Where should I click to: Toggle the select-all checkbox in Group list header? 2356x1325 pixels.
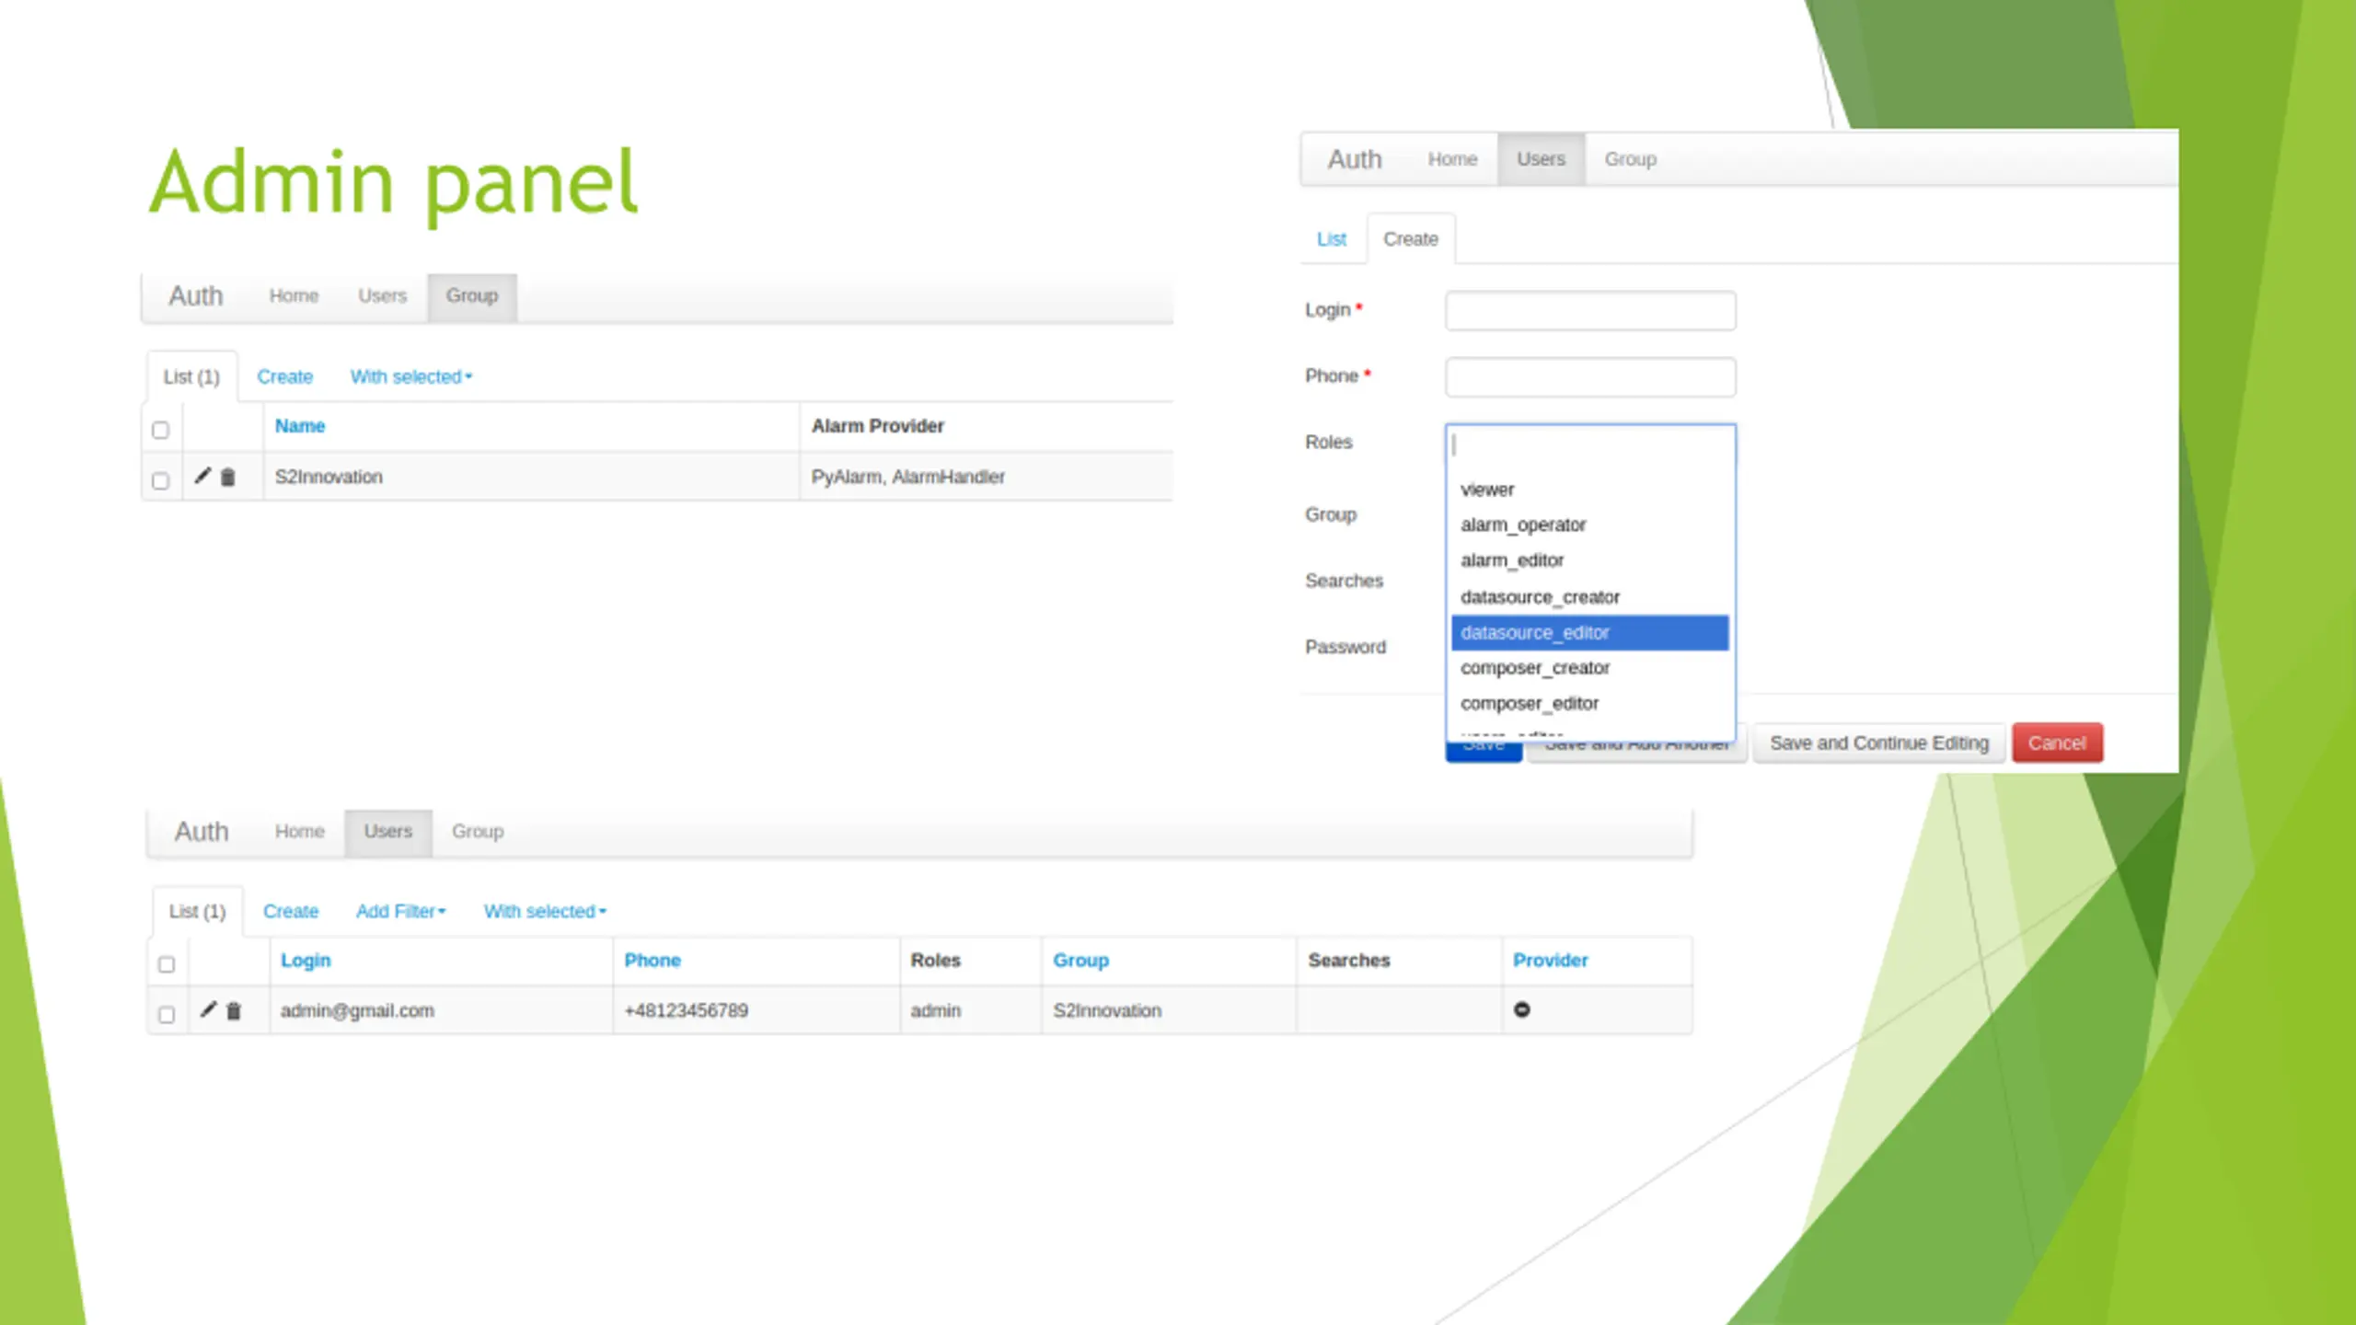pyautogui.click(x=160, y=430)
